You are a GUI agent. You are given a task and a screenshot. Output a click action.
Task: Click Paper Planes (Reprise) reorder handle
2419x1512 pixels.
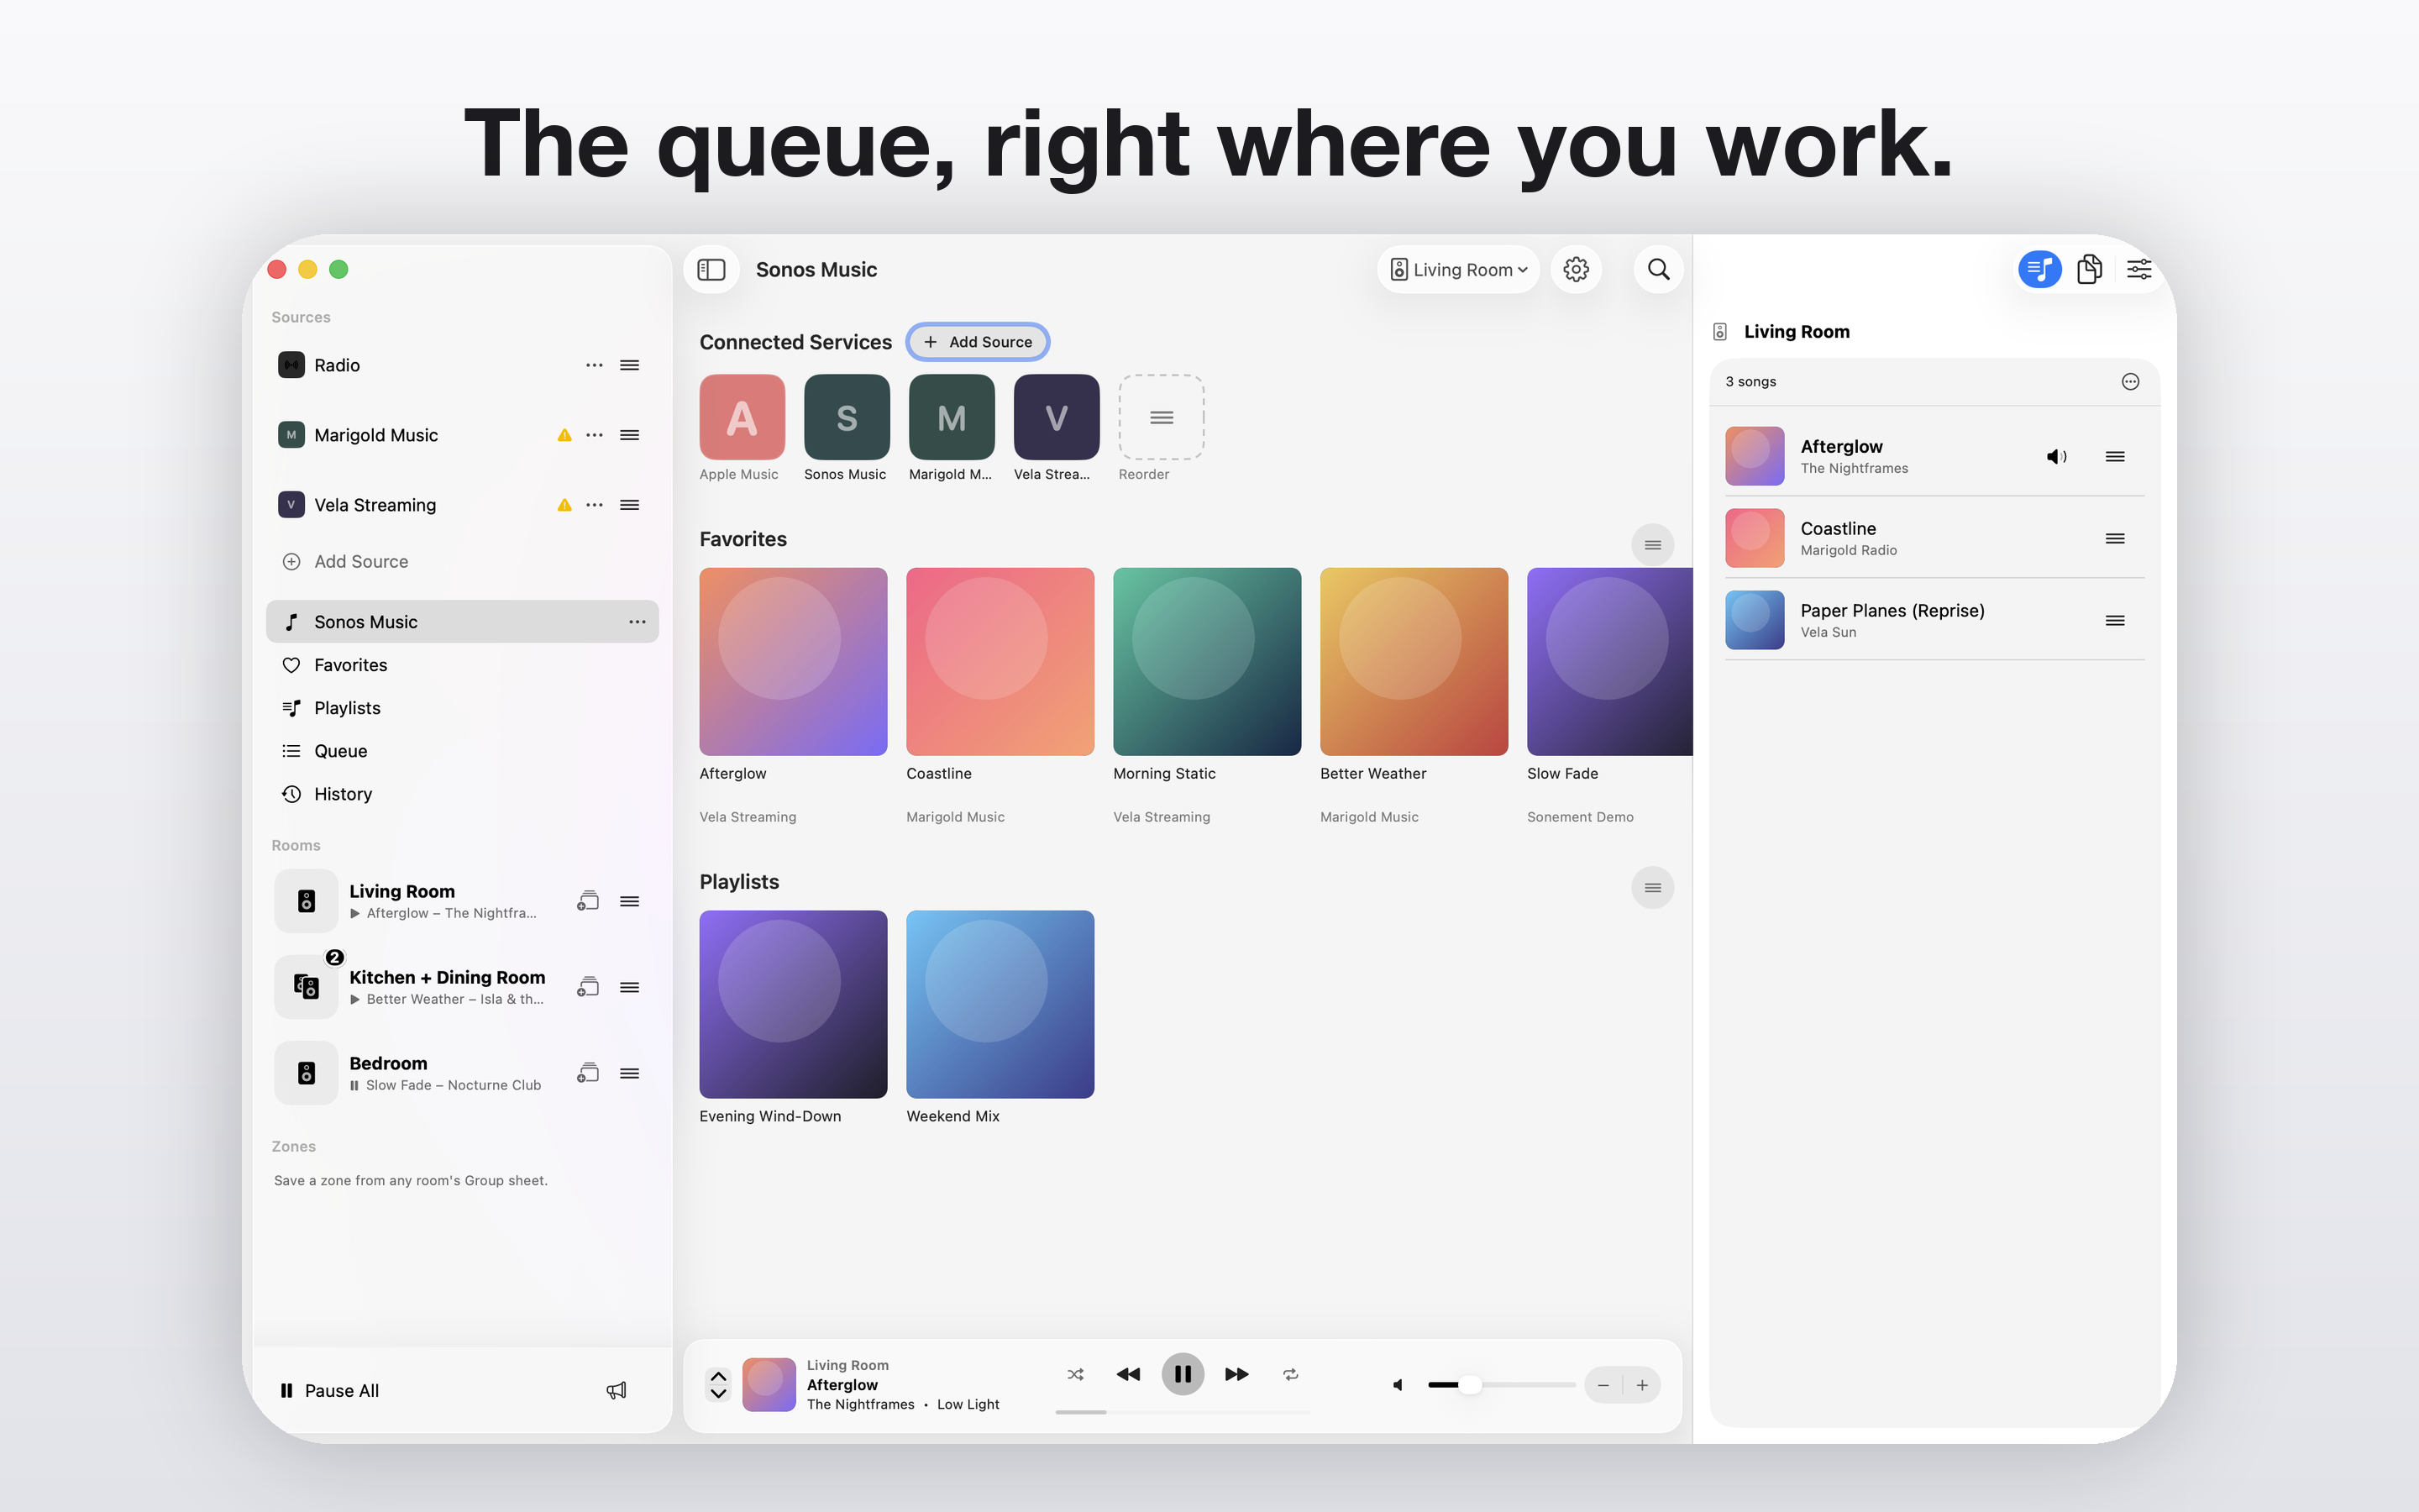[2115, 620]
